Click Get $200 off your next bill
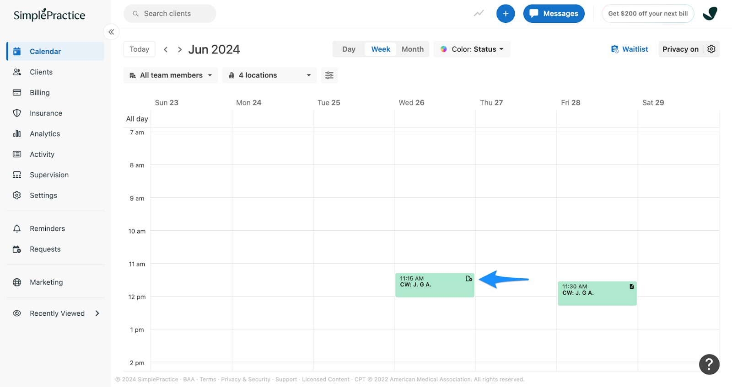The width and height of the screenshot is (732, 387). (648, 14)
